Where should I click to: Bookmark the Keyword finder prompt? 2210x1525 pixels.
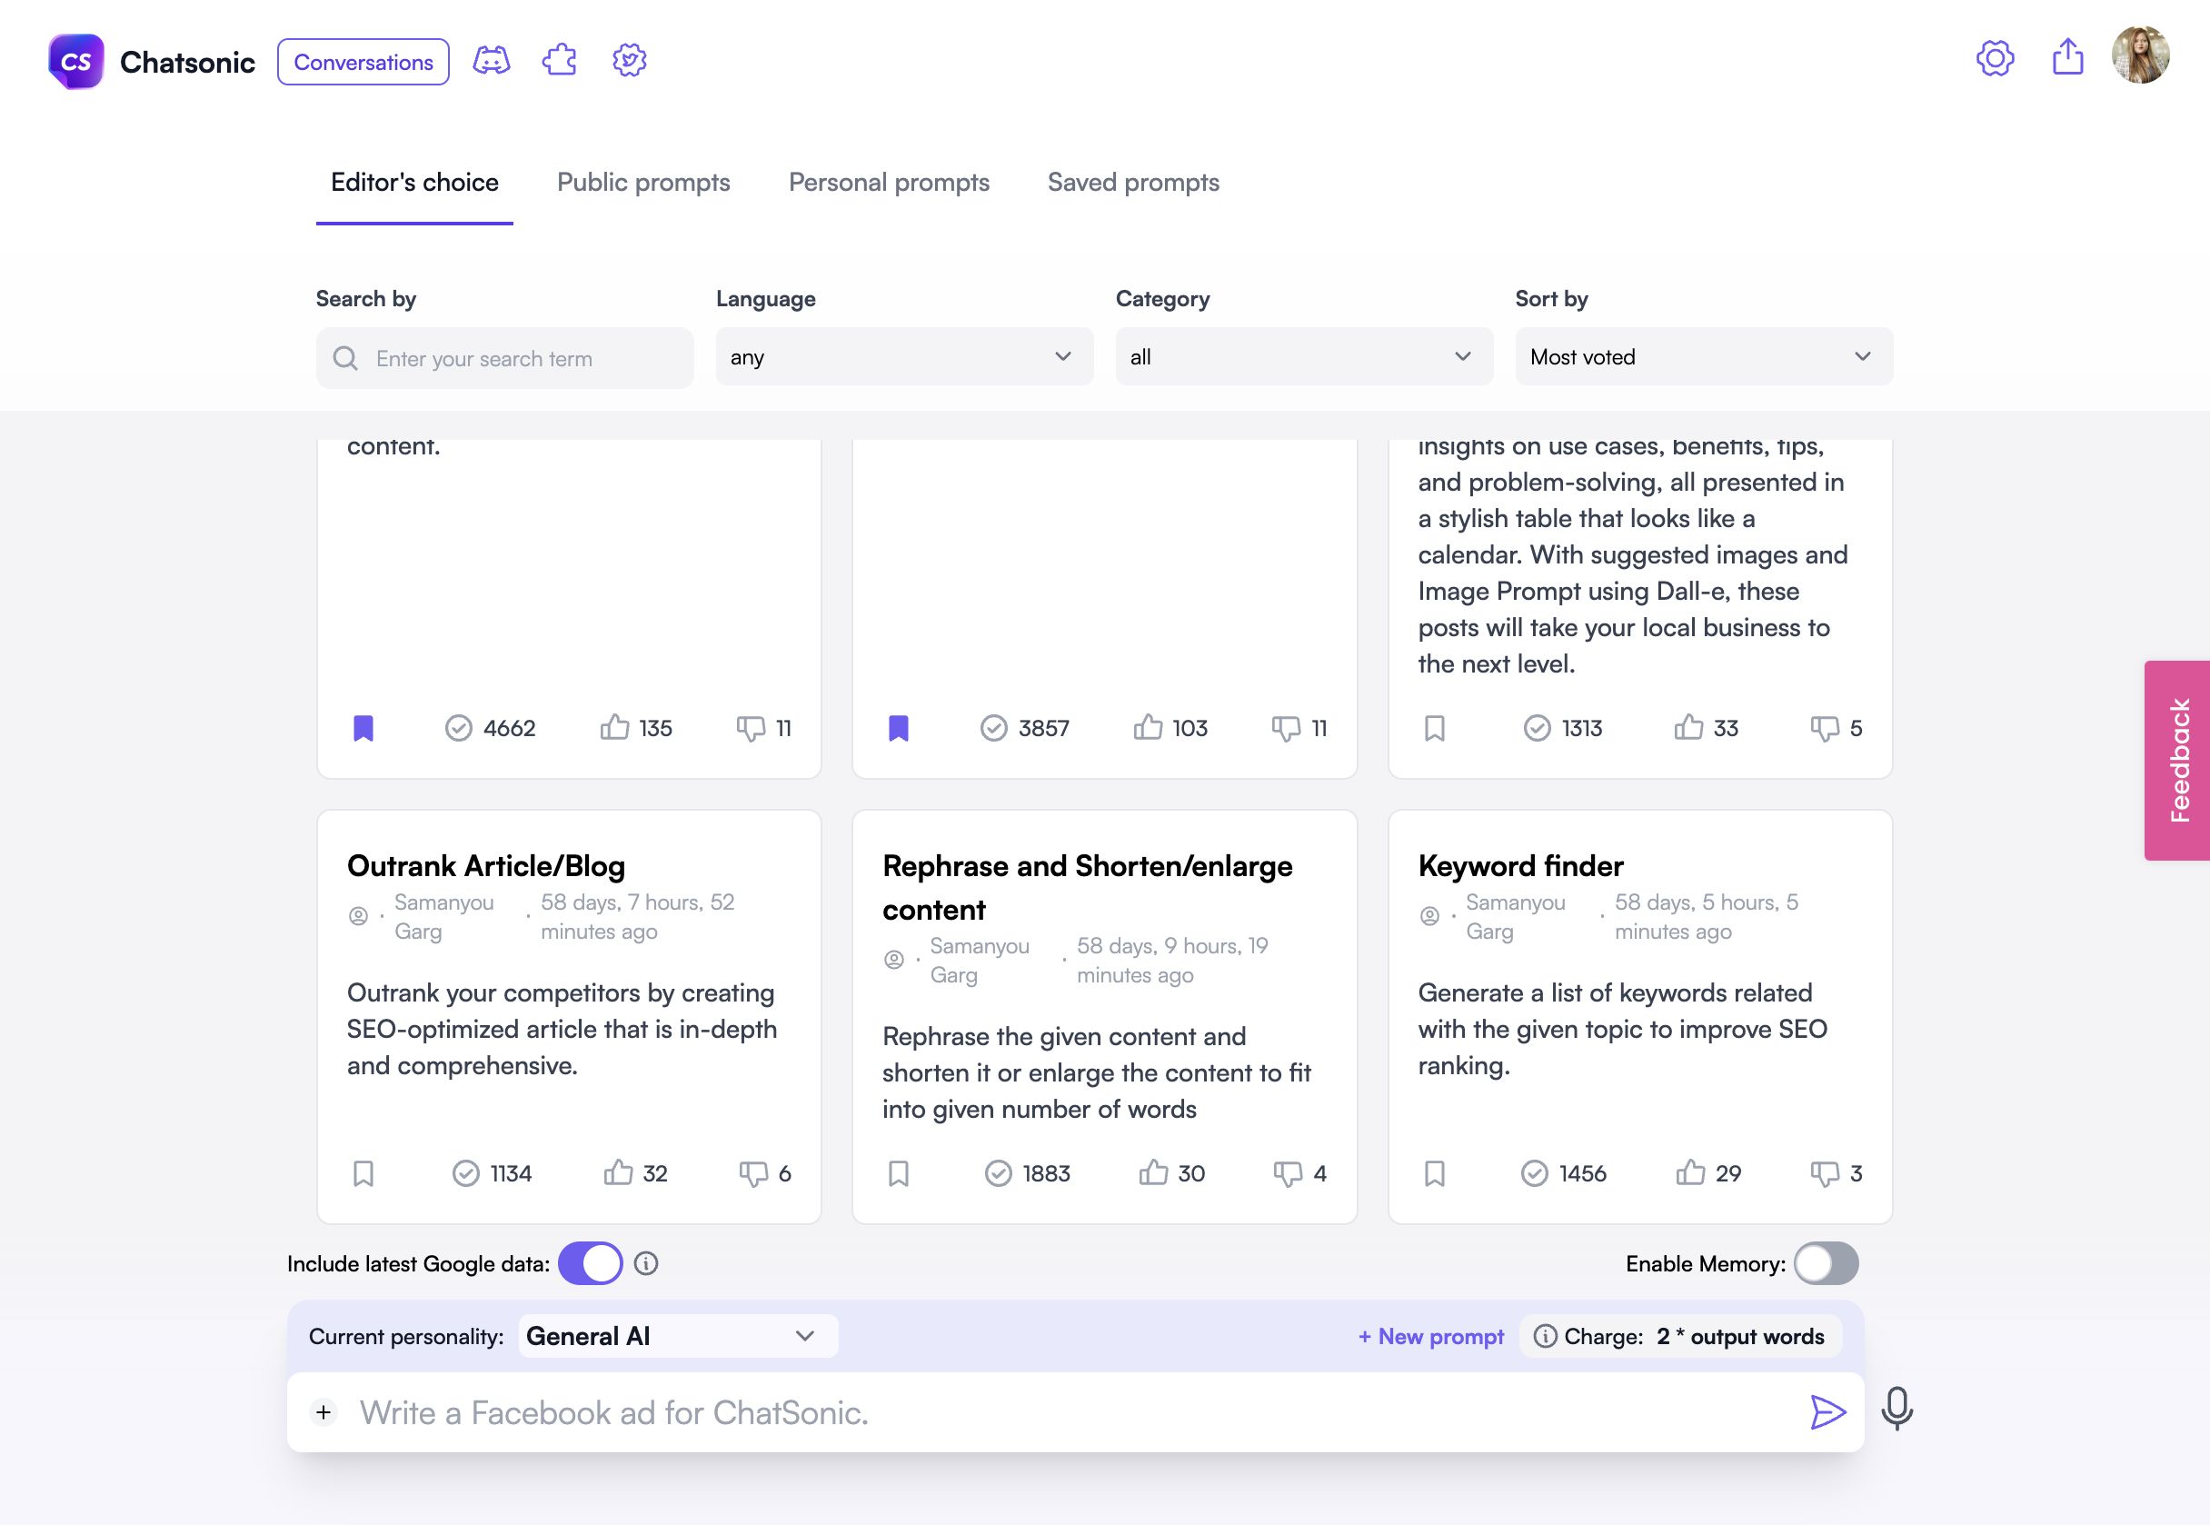click(x=1434, y=1173)
